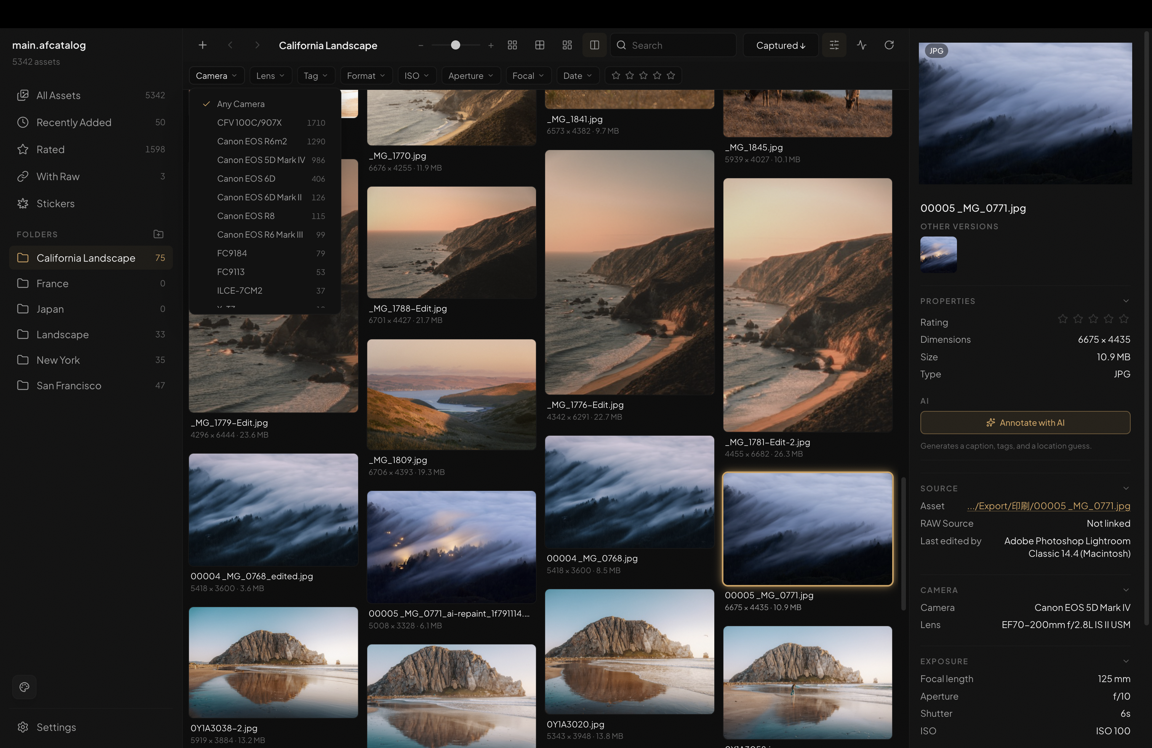
Task: Filter by ILCE-7CM2 camera
Action: tap(265, 291)
